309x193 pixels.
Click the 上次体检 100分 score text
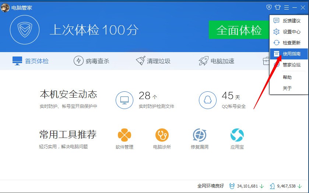click(x=94, y=30)
